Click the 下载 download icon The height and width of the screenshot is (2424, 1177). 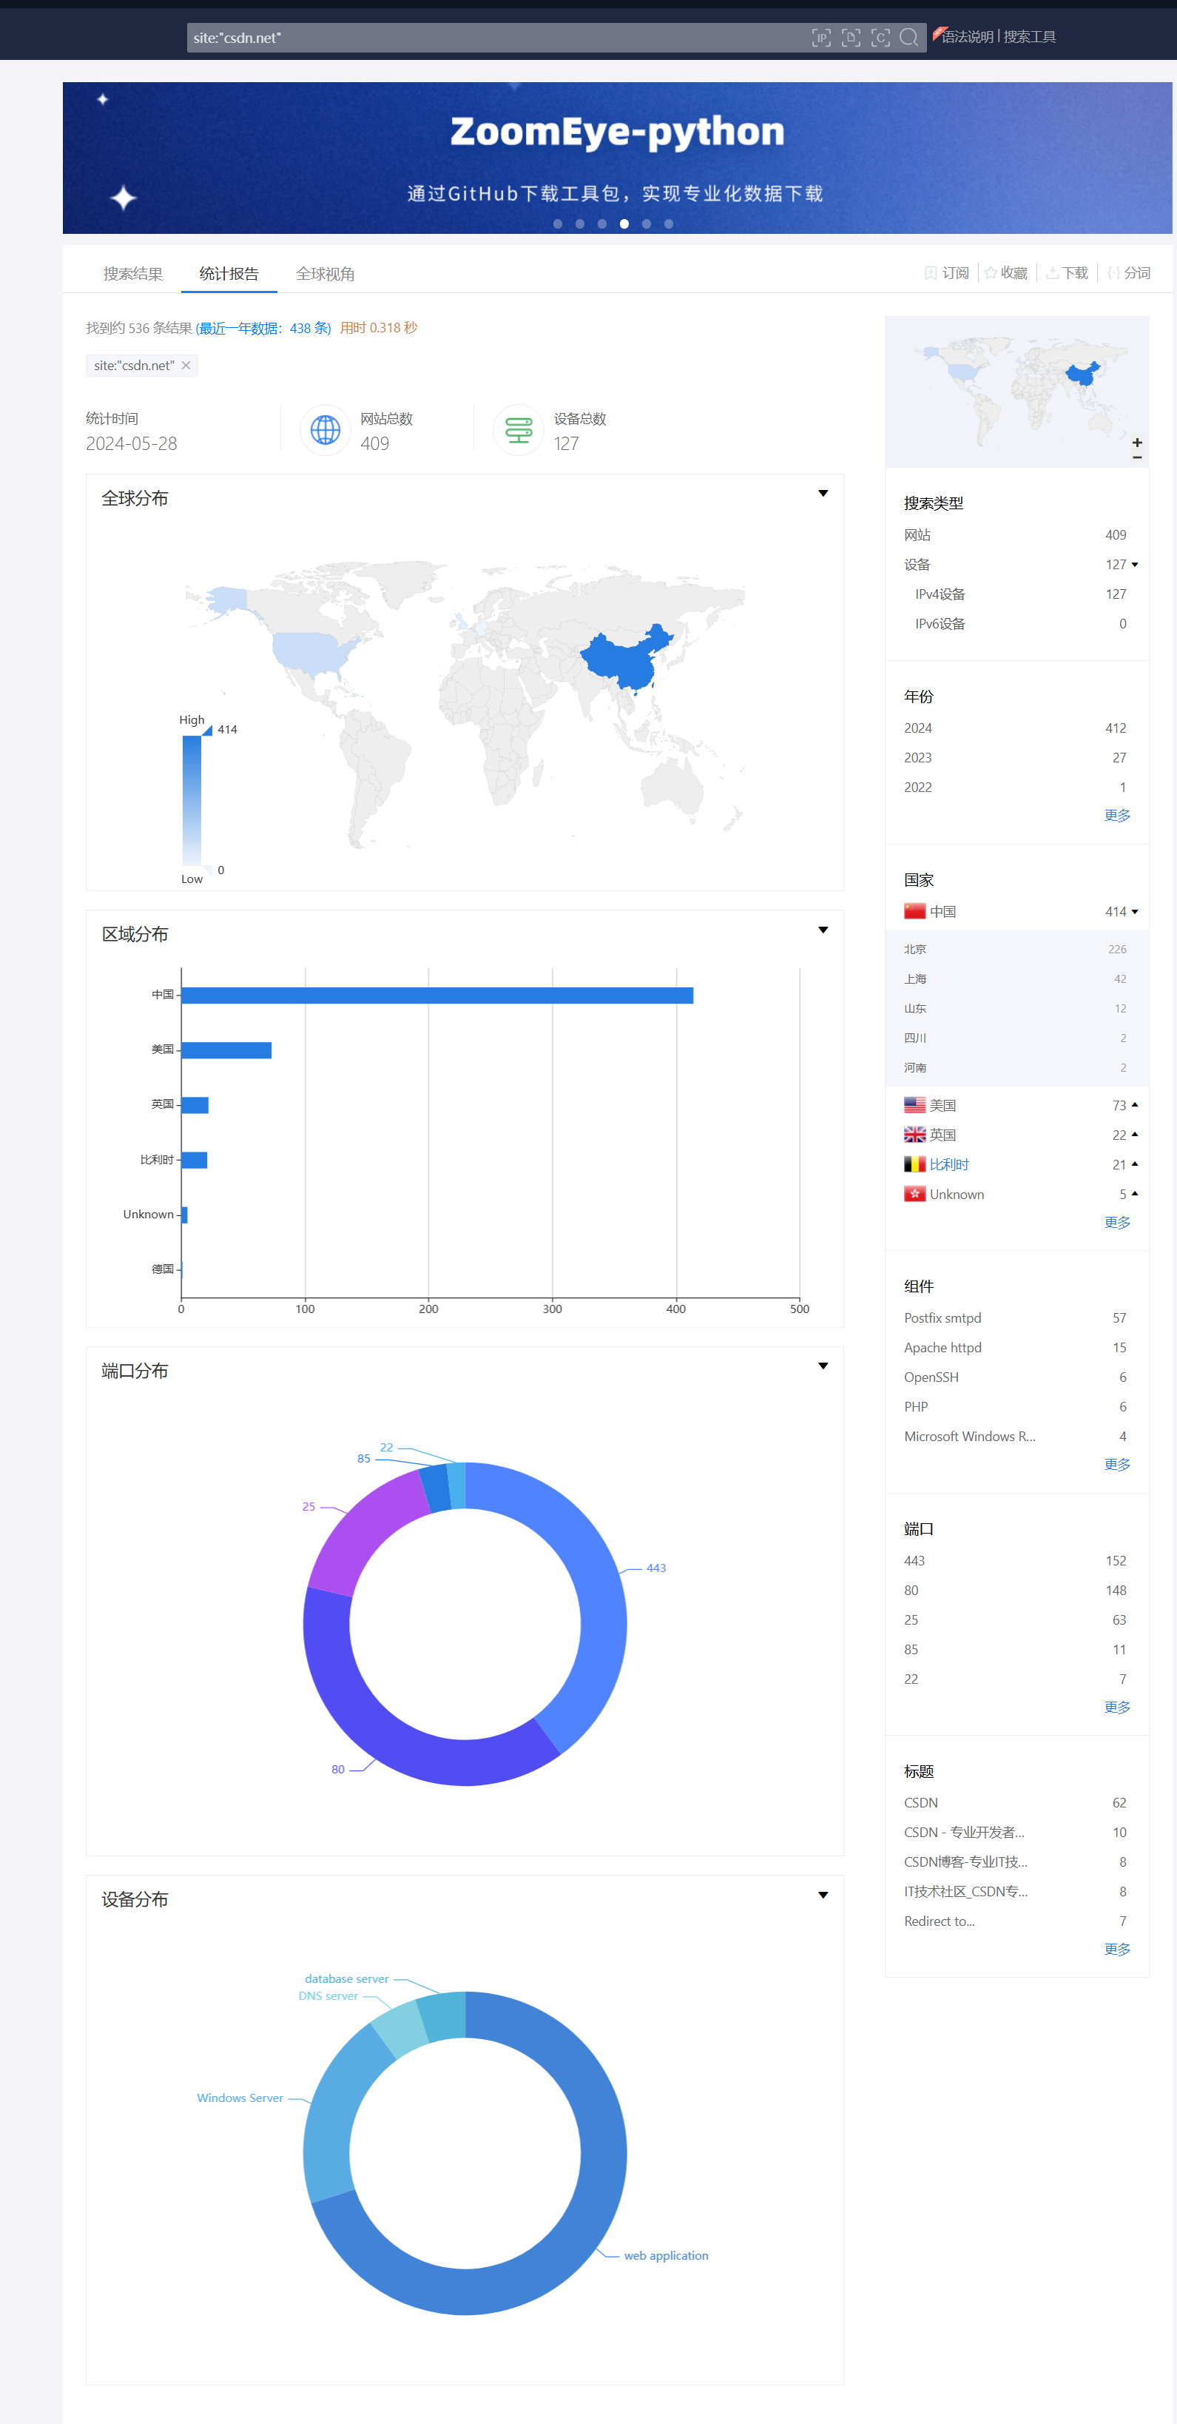tap(1052, 273)
